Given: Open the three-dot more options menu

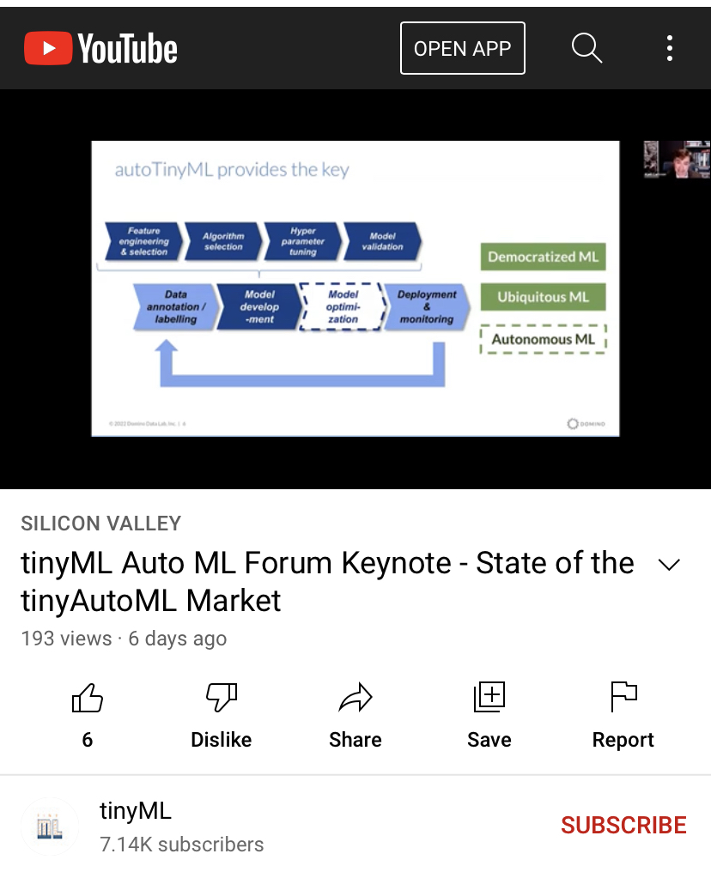Looking at the screenshot, I should [x=669, y=48].
